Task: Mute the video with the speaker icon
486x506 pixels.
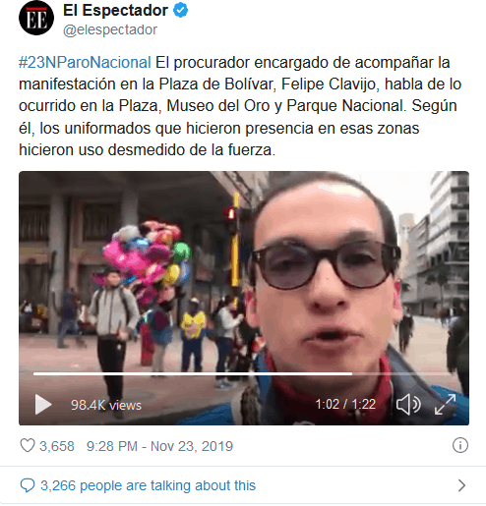Action: click(x=408, y=405)
